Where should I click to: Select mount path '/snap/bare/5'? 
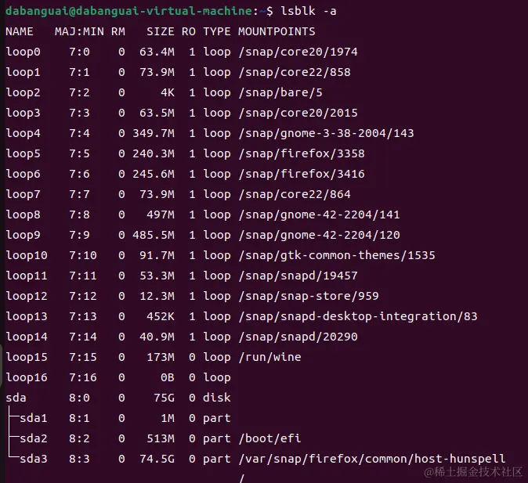click(280, 92)
